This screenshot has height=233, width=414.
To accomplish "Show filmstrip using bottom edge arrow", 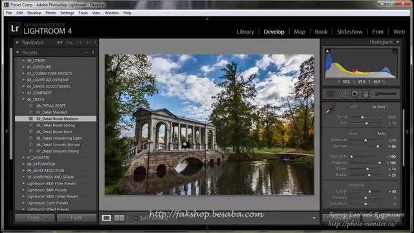I will 207,227.
